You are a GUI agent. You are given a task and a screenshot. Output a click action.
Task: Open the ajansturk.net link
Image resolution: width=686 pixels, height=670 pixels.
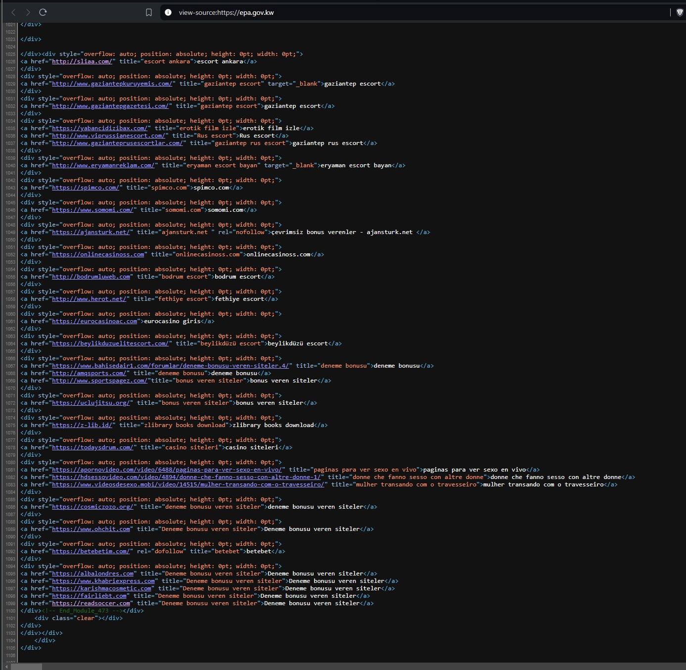(x=91, y=232)
